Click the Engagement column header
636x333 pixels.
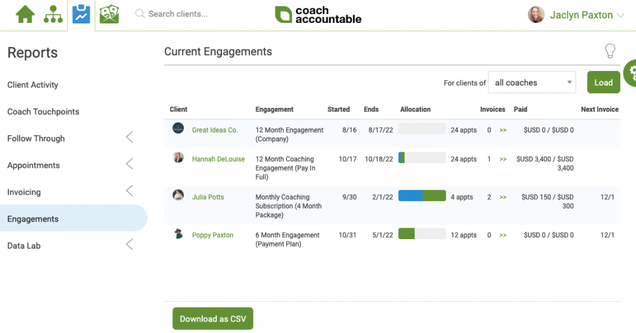point(274,109)
